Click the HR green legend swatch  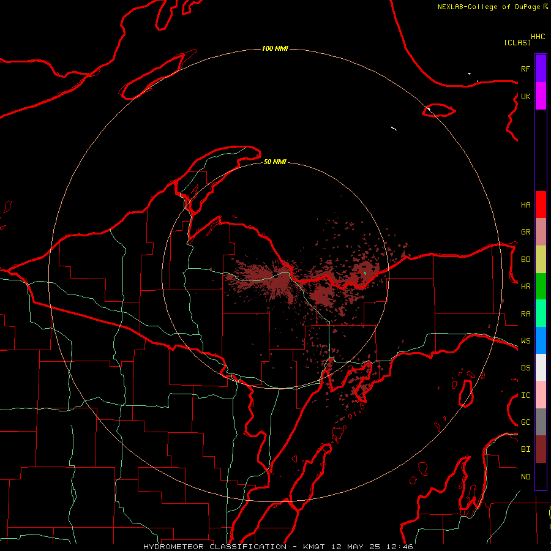point(541,286)
